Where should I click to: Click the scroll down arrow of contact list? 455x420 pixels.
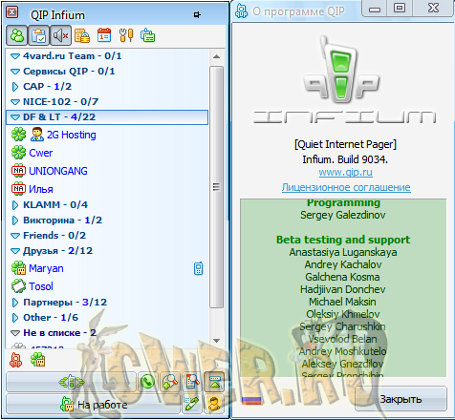pyautogui.click(x=216, y=340)
